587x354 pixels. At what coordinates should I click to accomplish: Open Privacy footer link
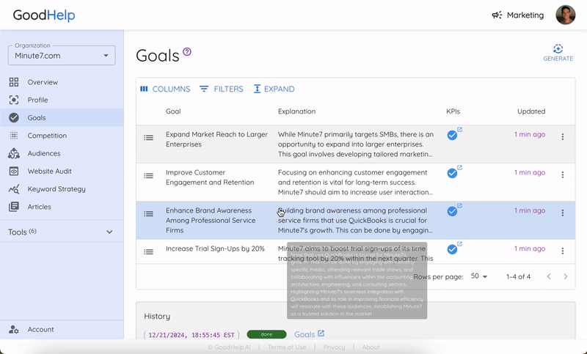(334, 347)
